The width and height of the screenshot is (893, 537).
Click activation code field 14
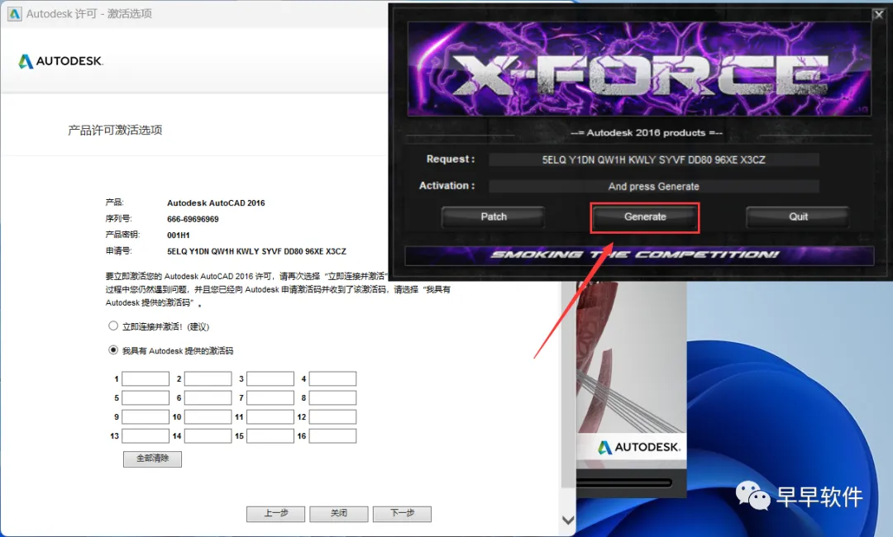click(208, 435)
